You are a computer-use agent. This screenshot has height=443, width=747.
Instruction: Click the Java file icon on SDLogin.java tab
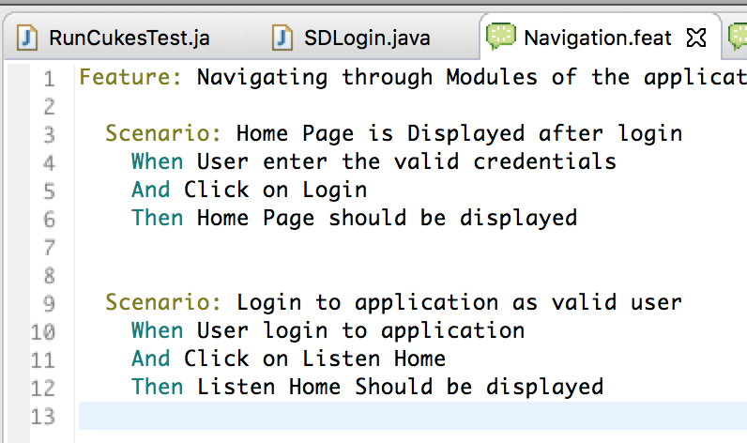point(282,38)
